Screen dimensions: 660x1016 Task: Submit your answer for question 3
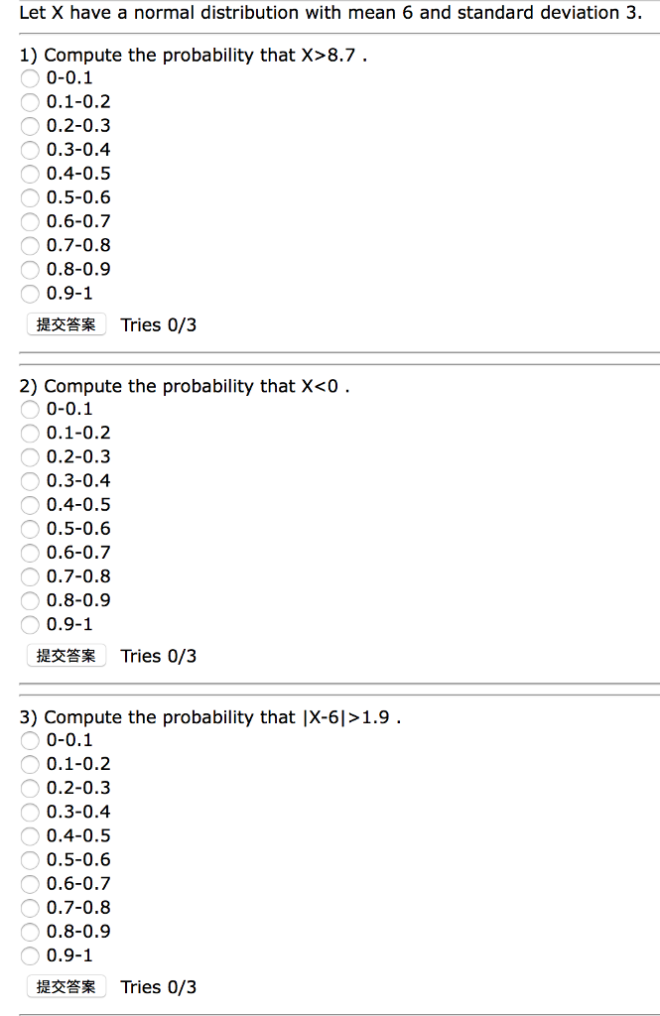[66, 987]
